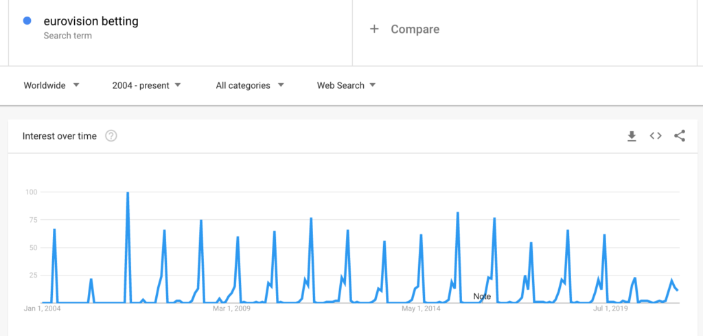Open the All categories dropdown
703x336 pixels.
coord(250,85)
